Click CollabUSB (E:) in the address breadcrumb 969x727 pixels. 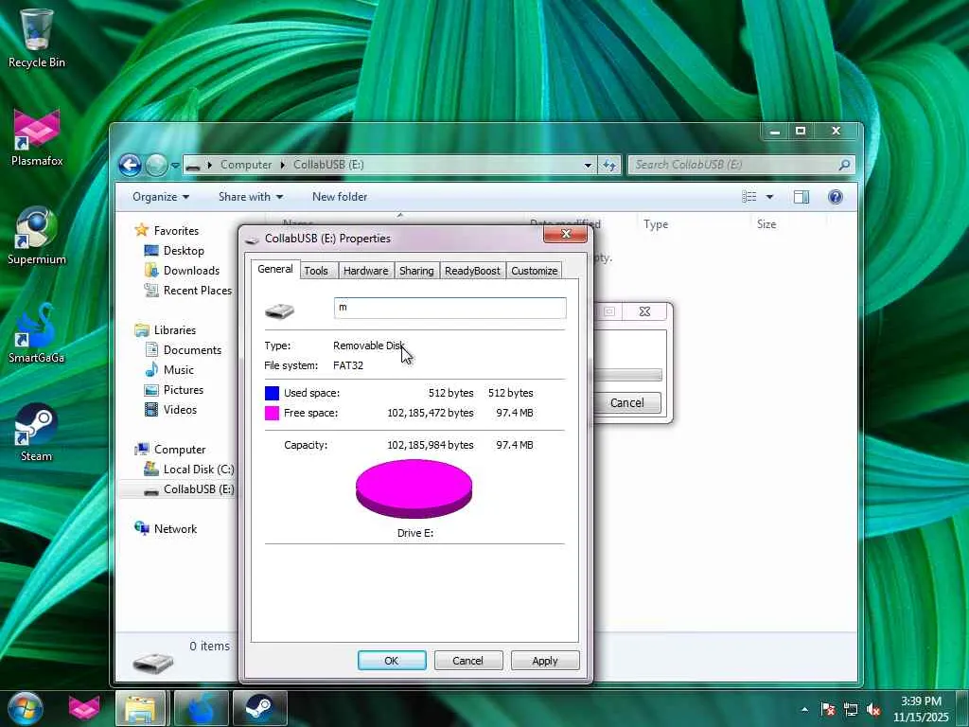pyautogui.click(x=328, y=165)
